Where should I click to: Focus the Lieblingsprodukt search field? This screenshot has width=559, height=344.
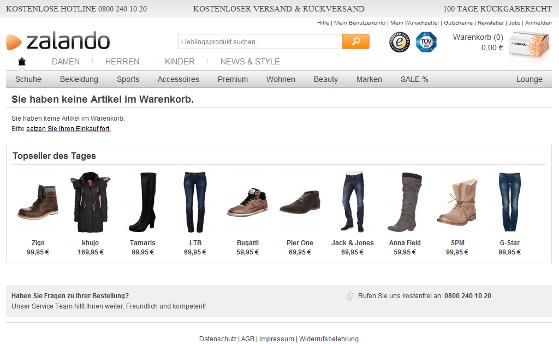pos(260,41)
